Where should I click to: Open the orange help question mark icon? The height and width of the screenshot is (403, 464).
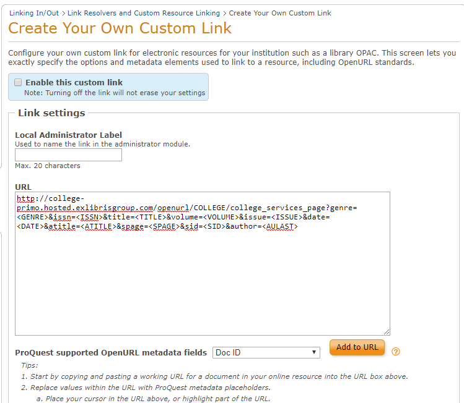click(396, 352)
